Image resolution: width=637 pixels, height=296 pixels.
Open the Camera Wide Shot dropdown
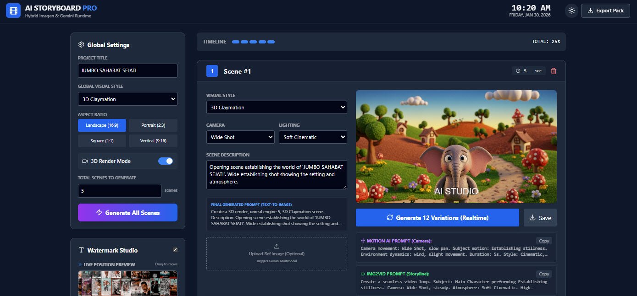[240, 137]
